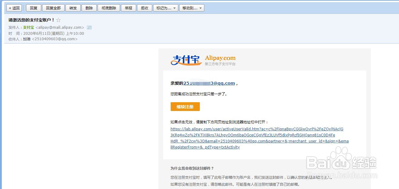Open sender contact card icon
Viewport: 399px width, 189px height.
tap(89, 28)
